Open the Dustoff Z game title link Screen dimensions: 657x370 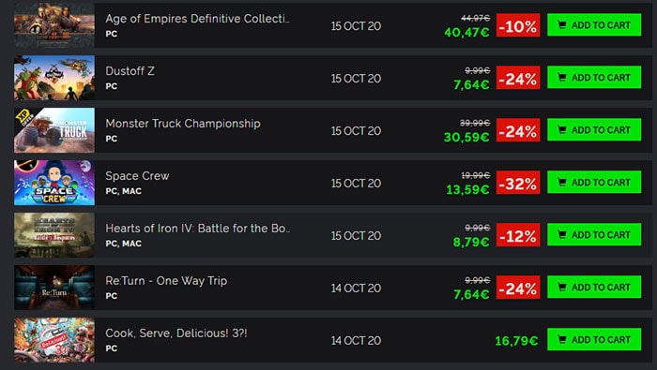[x=130, y=71]
